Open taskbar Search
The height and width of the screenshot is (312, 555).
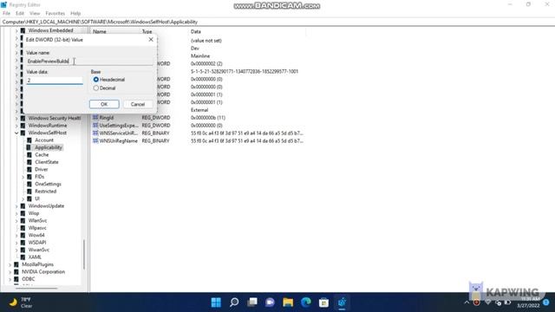coord(234,302)
